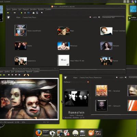The height and width of the screenshot is (137, 137).
Task: Launch Firefox from the dock
Action: [x=39, y=133]
